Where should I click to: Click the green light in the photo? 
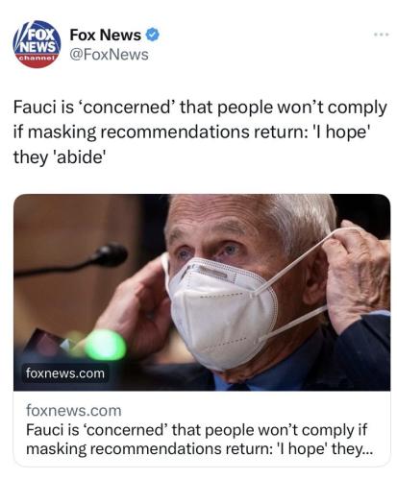(105, 346)
